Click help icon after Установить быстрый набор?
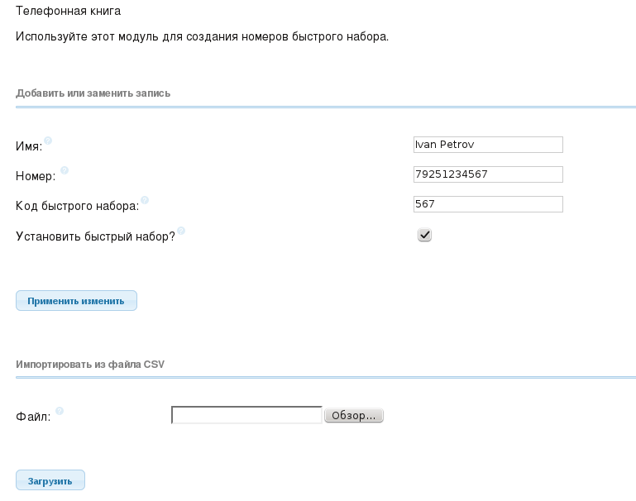 pos(181,231)
